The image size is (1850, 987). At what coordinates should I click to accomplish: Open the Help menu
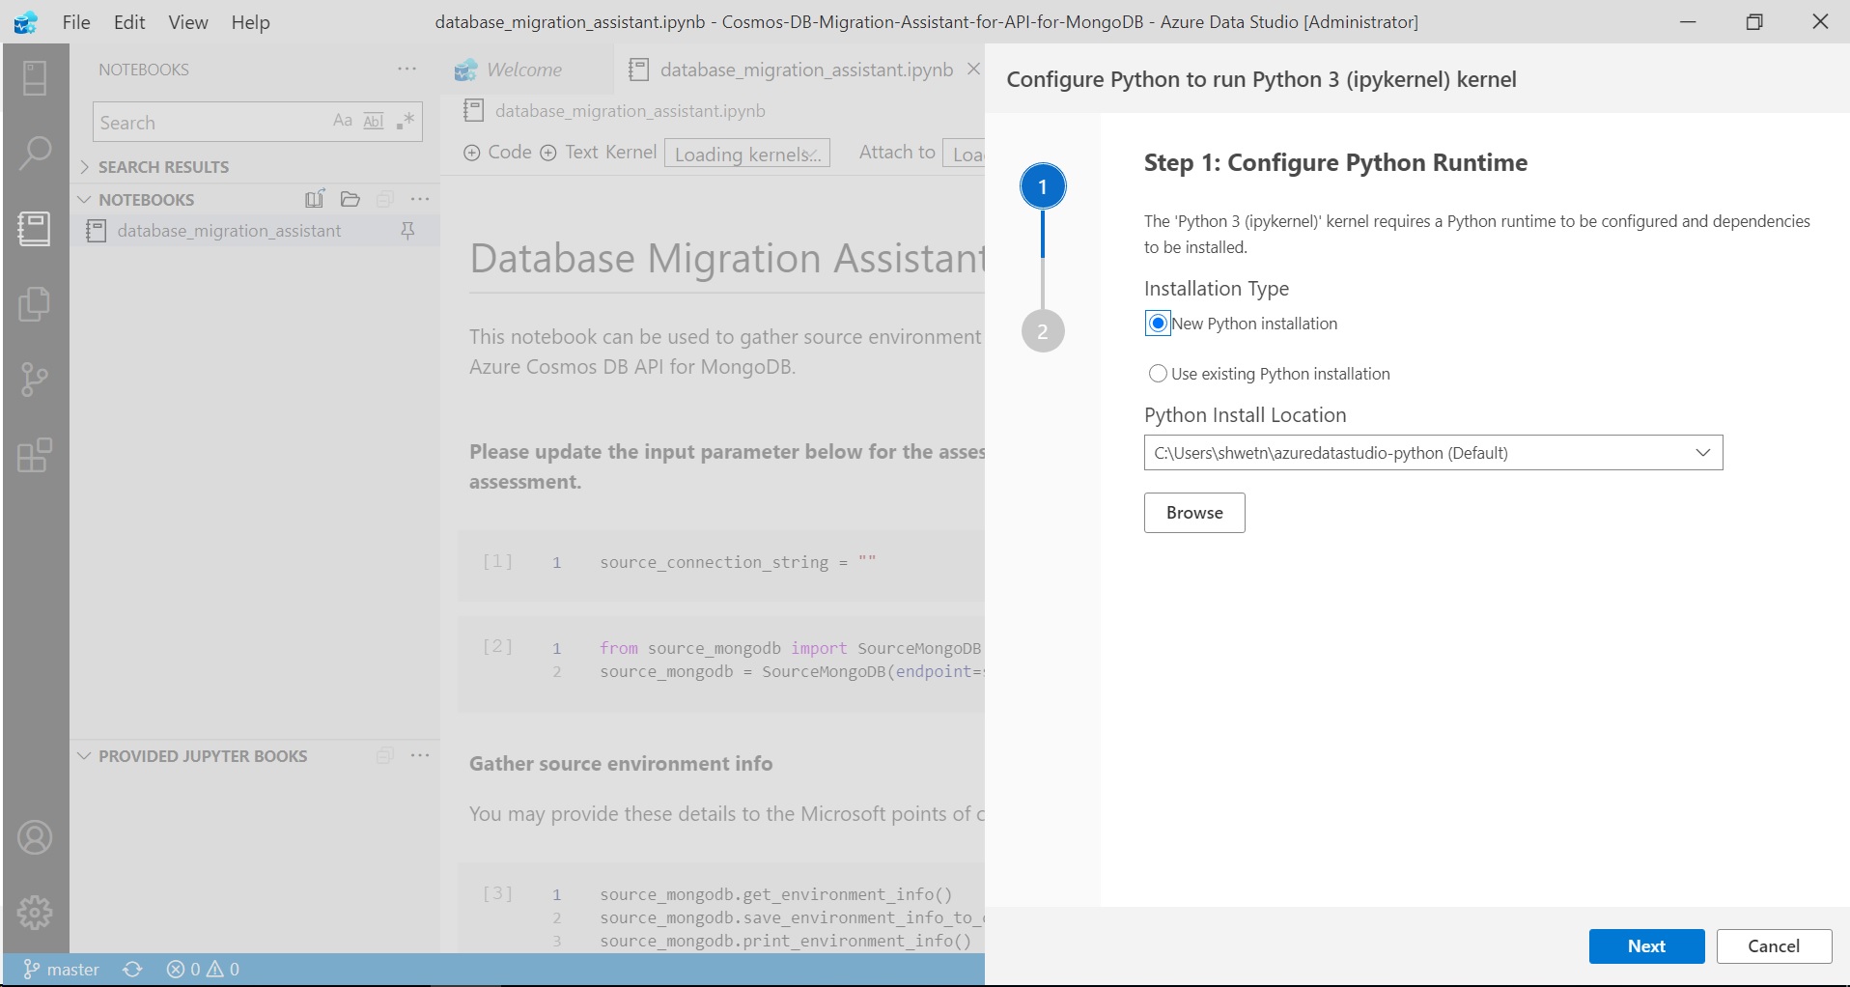[250, 22]
